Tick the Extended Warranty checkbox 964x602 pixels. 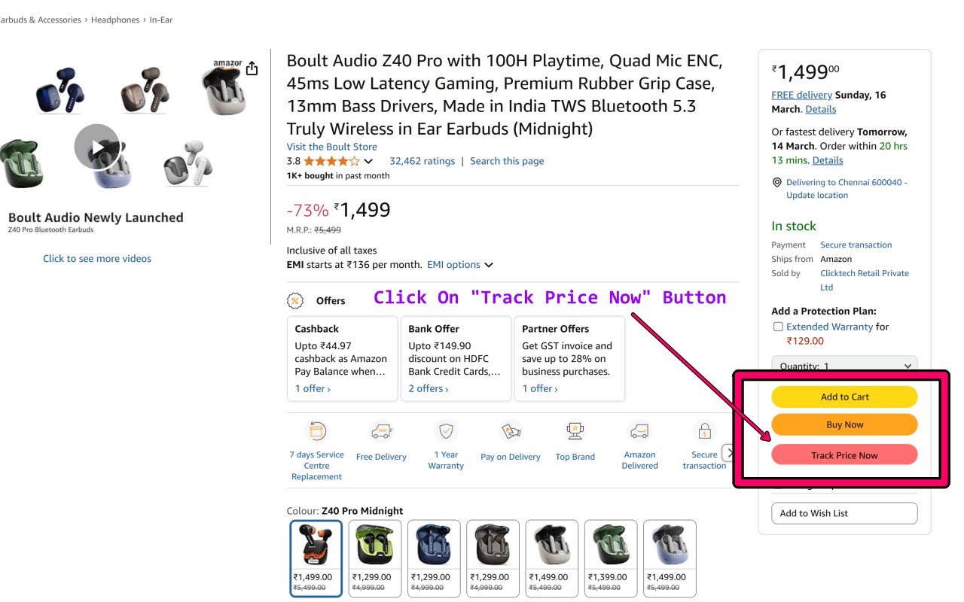click(x=778, y=327)
